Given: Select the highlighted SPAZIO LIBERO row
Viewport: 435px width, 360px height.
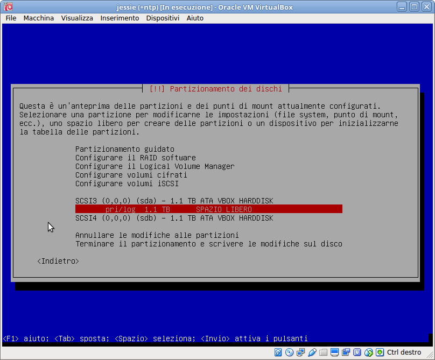Looking at the screenshot, I should [x=209, y=209].
